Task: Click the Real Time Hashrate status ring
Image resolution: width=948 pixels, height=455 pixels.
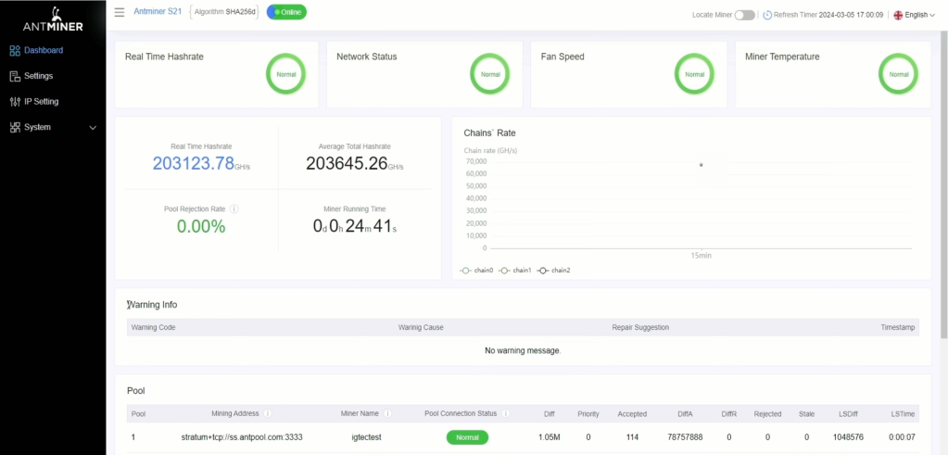Action: [285, 73]
